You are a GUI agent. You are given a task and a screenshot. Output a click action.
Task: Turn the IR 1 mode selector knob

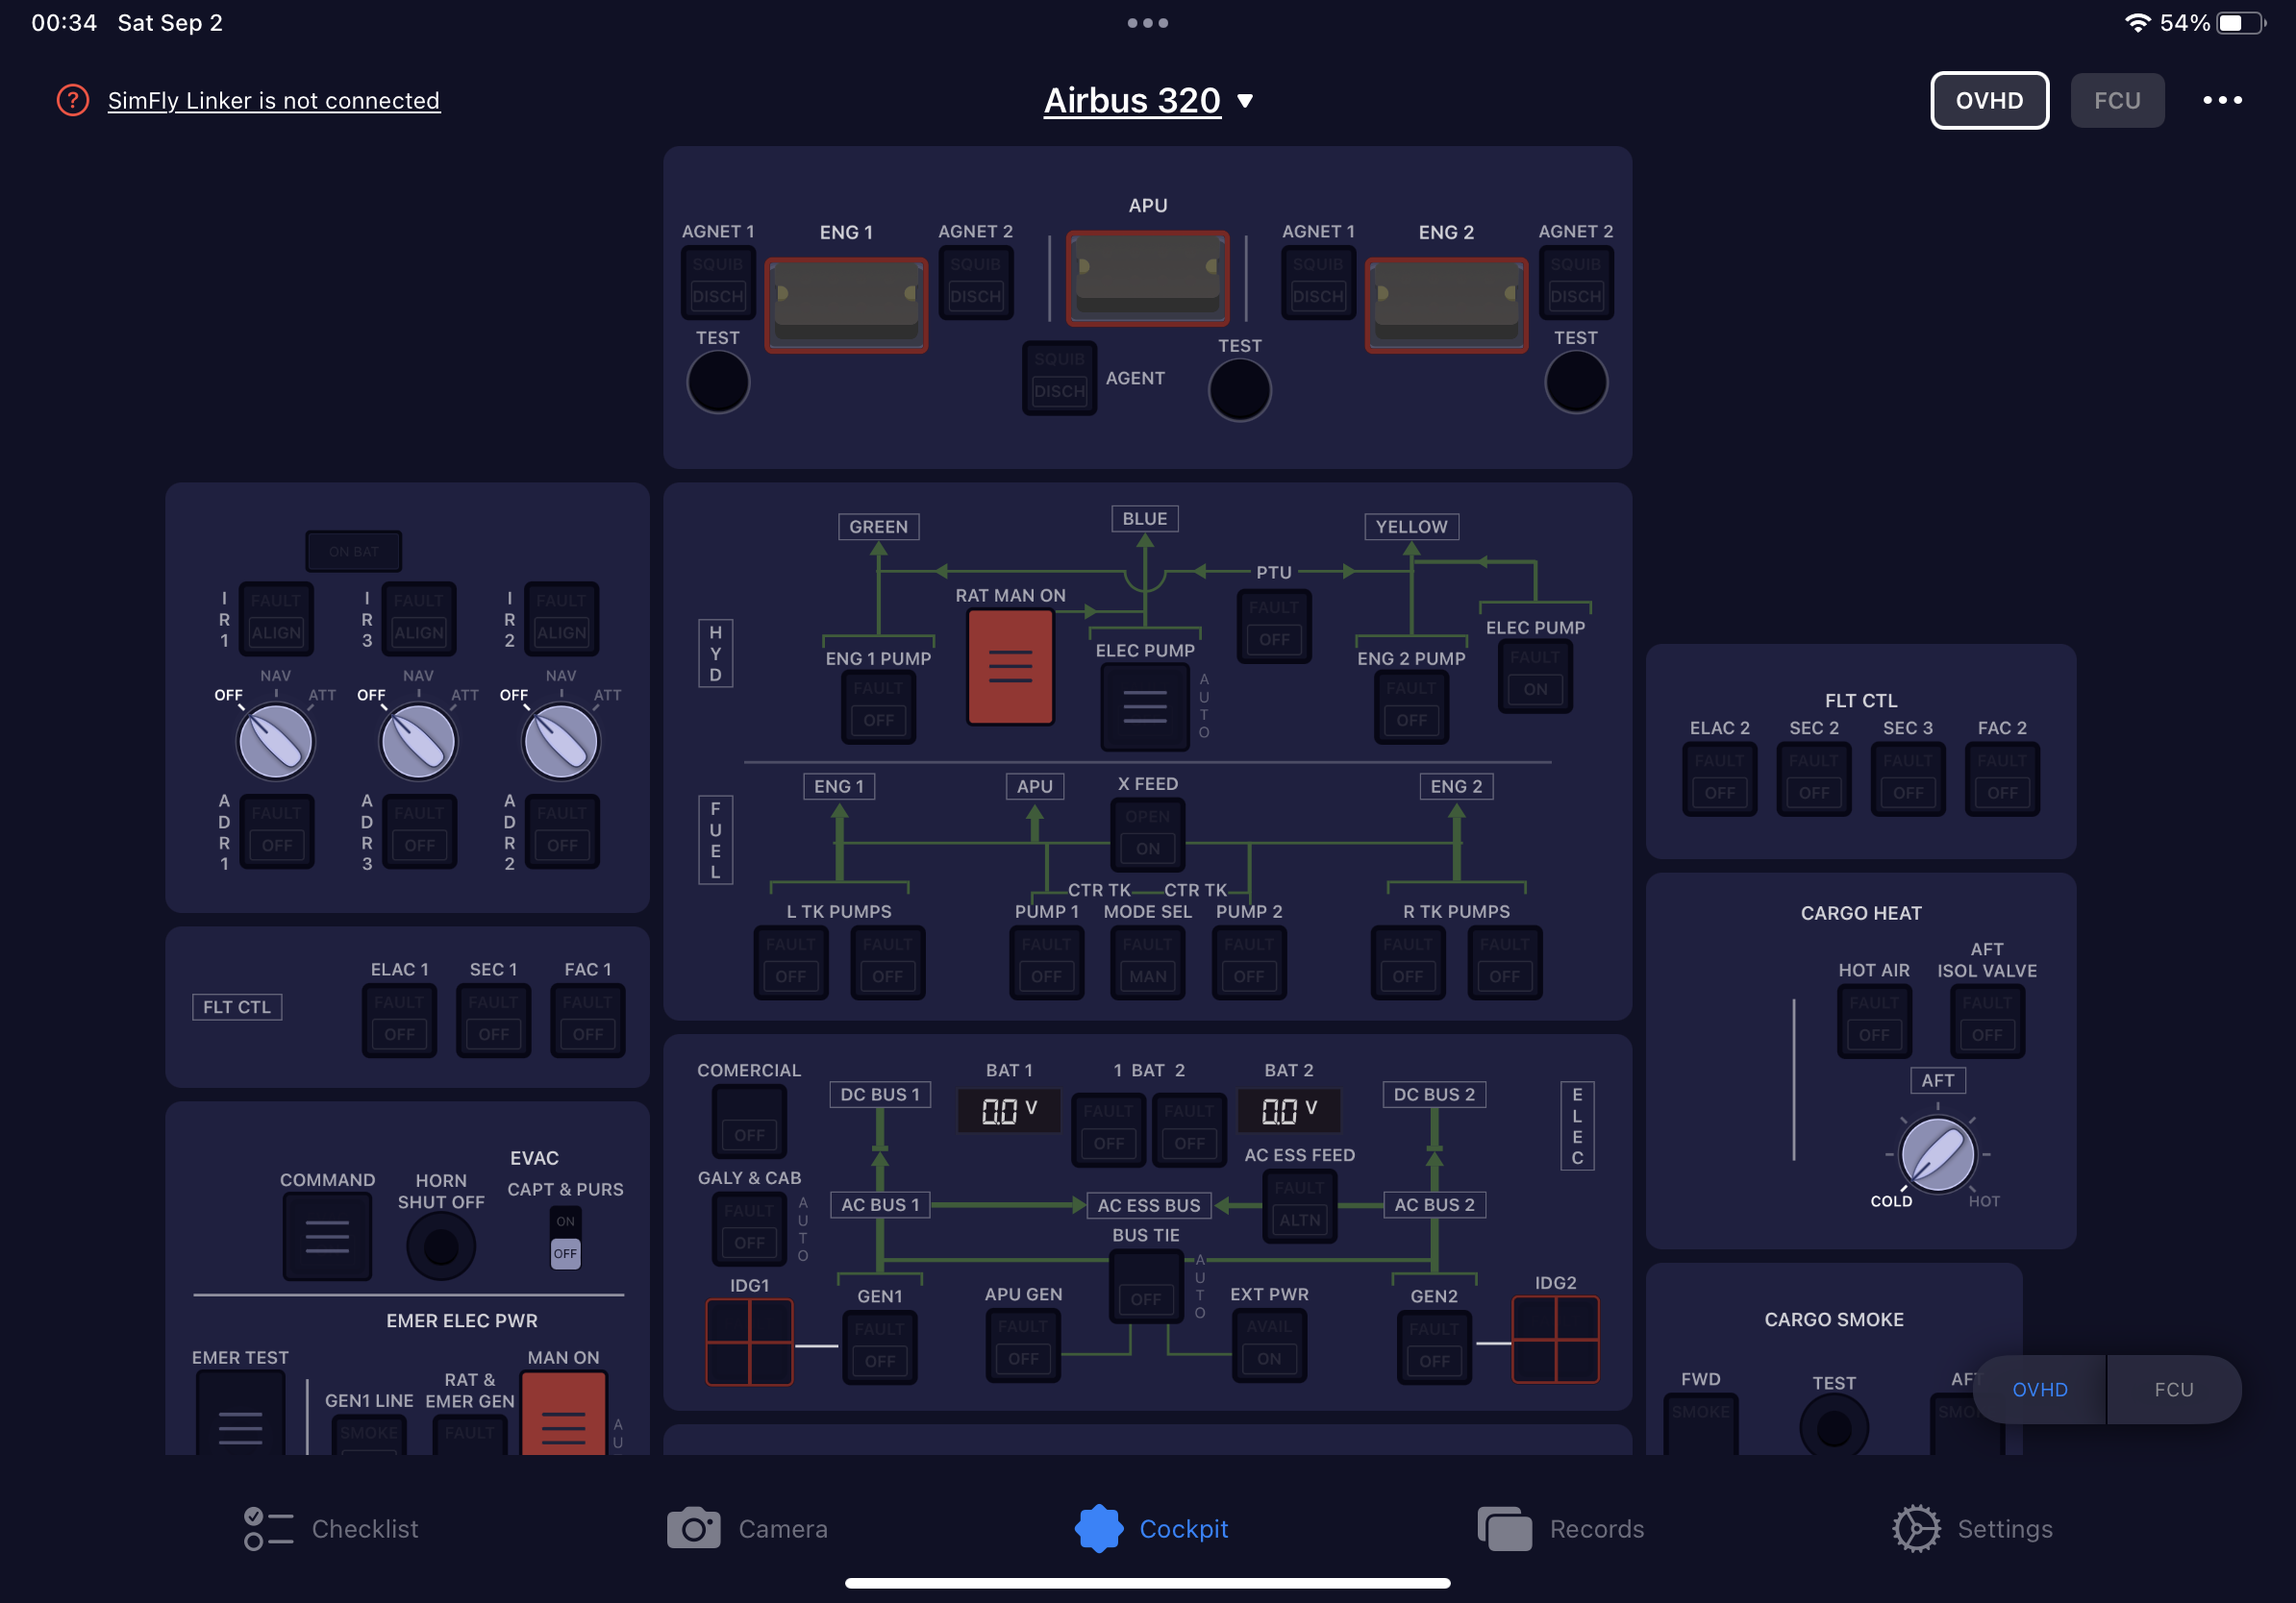tap(275, 742)
